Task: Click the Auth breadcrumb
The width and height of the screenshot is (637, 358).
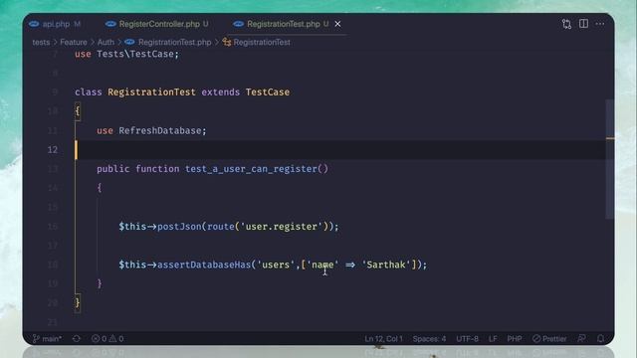Action: tap(106, 42)
